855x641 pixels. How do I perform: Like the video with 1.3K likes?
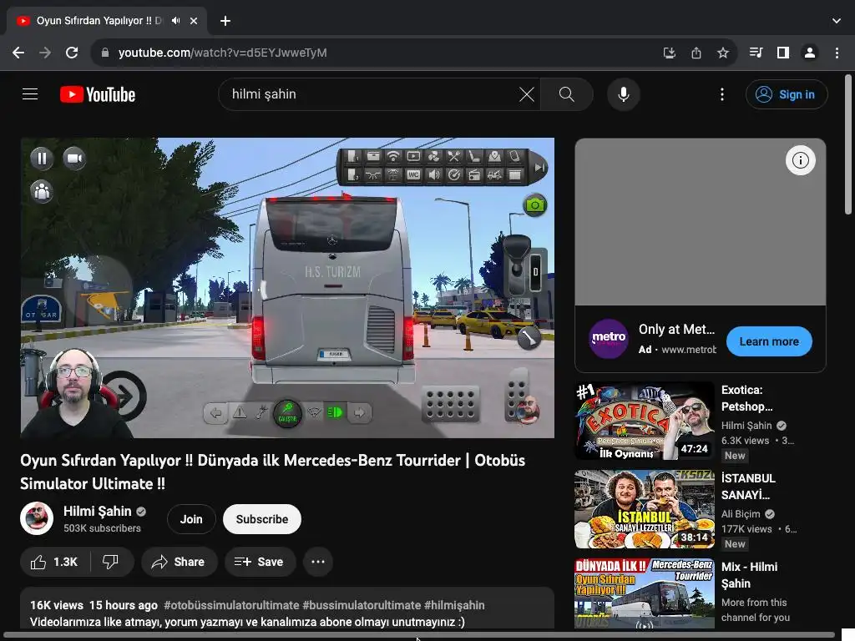pyautogui.click(x=54, y=562)
